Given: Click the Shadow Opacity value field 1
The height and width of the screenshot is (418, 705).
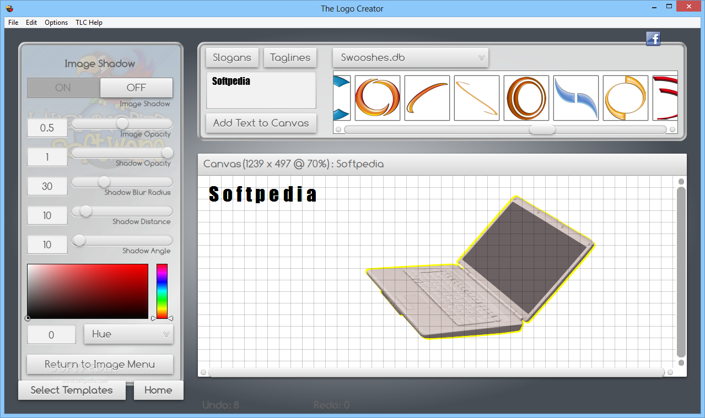Looking at the screenshot, I should pyautogui.click(x=47, y=157).
